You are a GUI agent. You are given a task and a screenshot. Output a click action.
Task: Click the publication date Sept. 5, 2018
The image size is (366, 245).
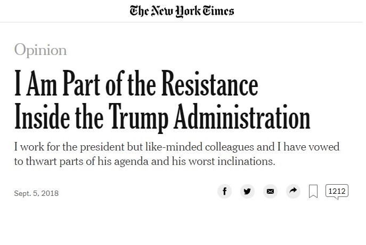[36, 193]
